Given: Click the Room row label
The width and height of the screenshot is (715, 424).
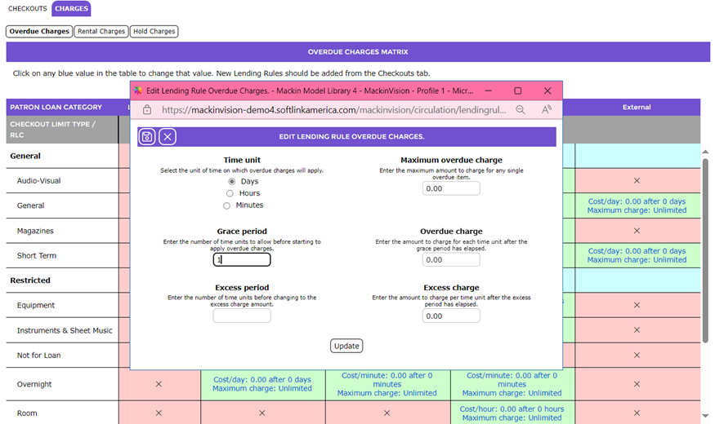Looking at the screenshot, I should coord(27,413).
